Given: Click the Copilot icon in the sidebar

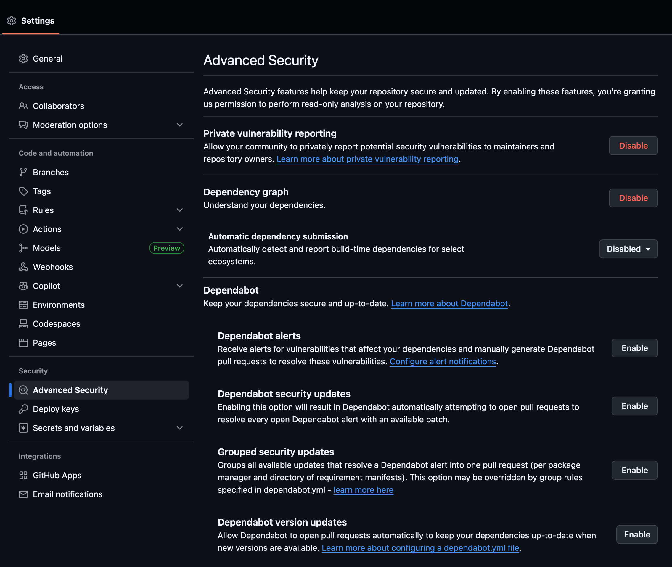Looking at the screenshot, I should [23, 286].
